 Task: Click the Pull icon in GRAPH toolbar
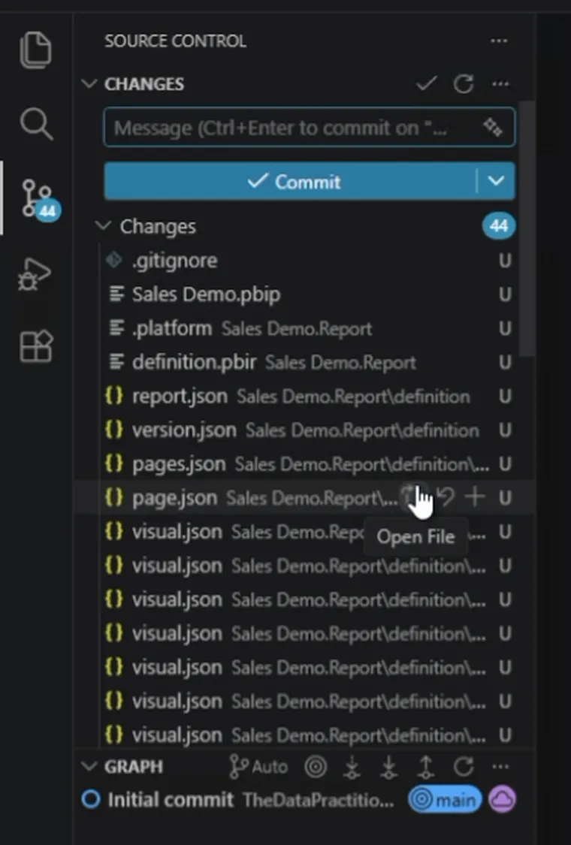click(x=388, y=766)
